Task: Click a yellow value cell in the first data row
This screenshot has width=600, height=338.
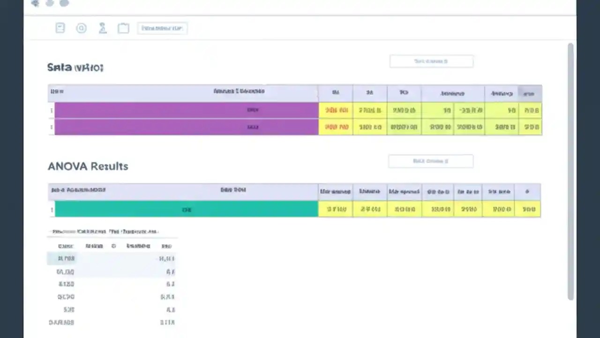Action: 335,110
